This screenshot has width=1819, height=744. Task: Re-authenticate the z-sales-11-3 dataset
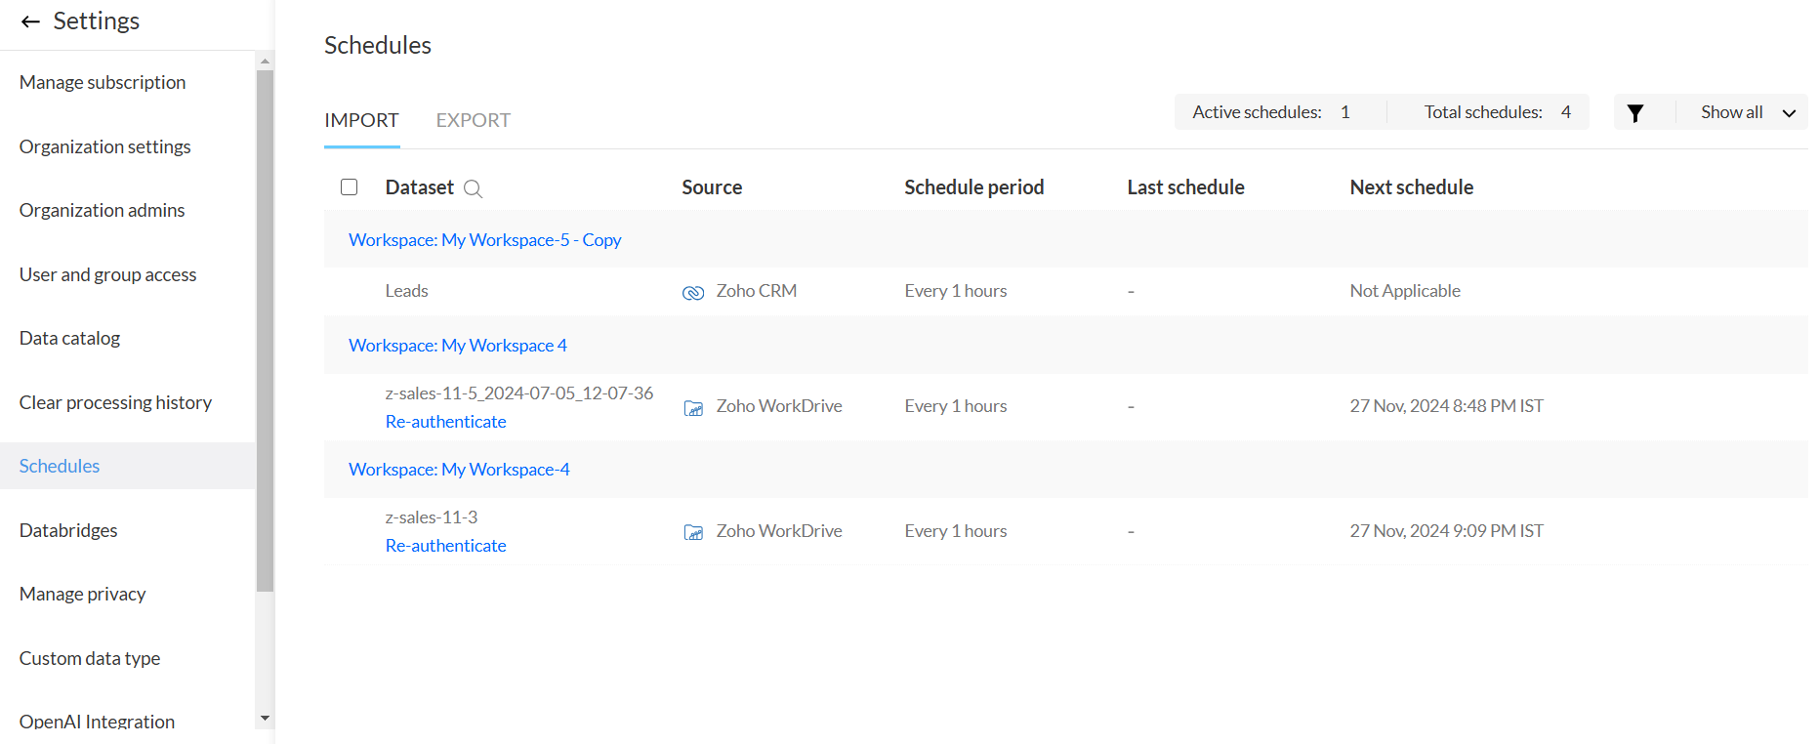[x=445, y=546]
